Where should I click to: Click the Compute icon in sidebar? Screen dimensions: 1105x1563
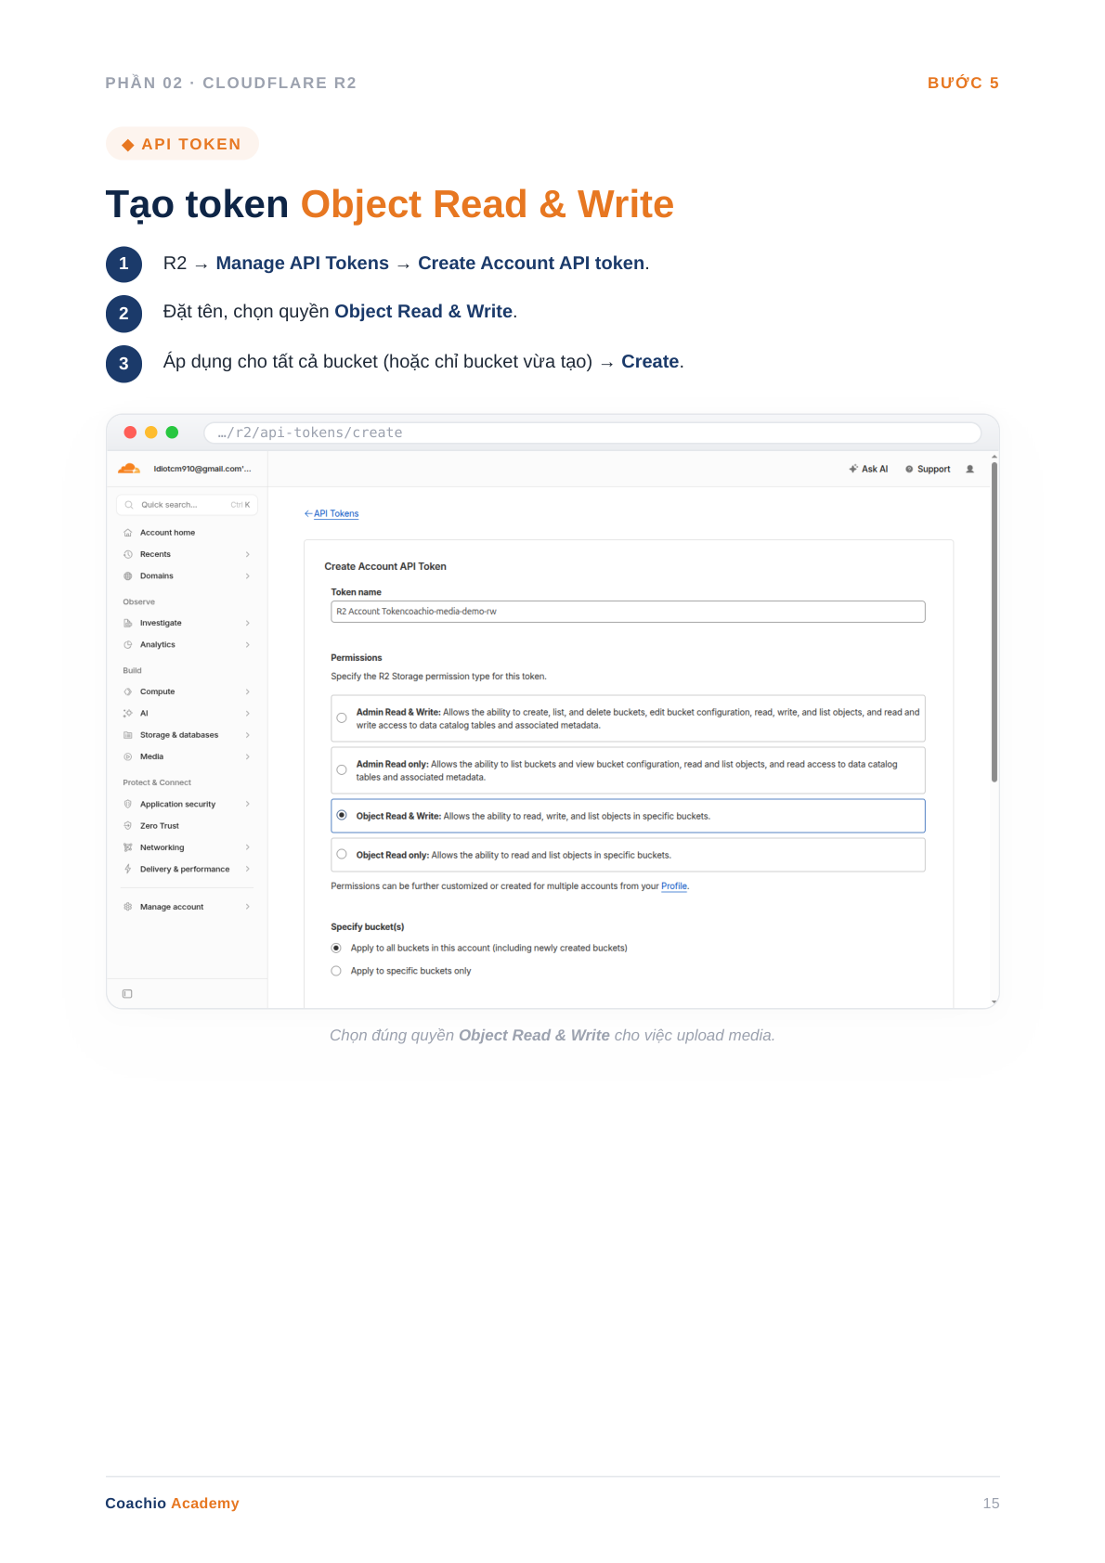click(x=128, y=691)
